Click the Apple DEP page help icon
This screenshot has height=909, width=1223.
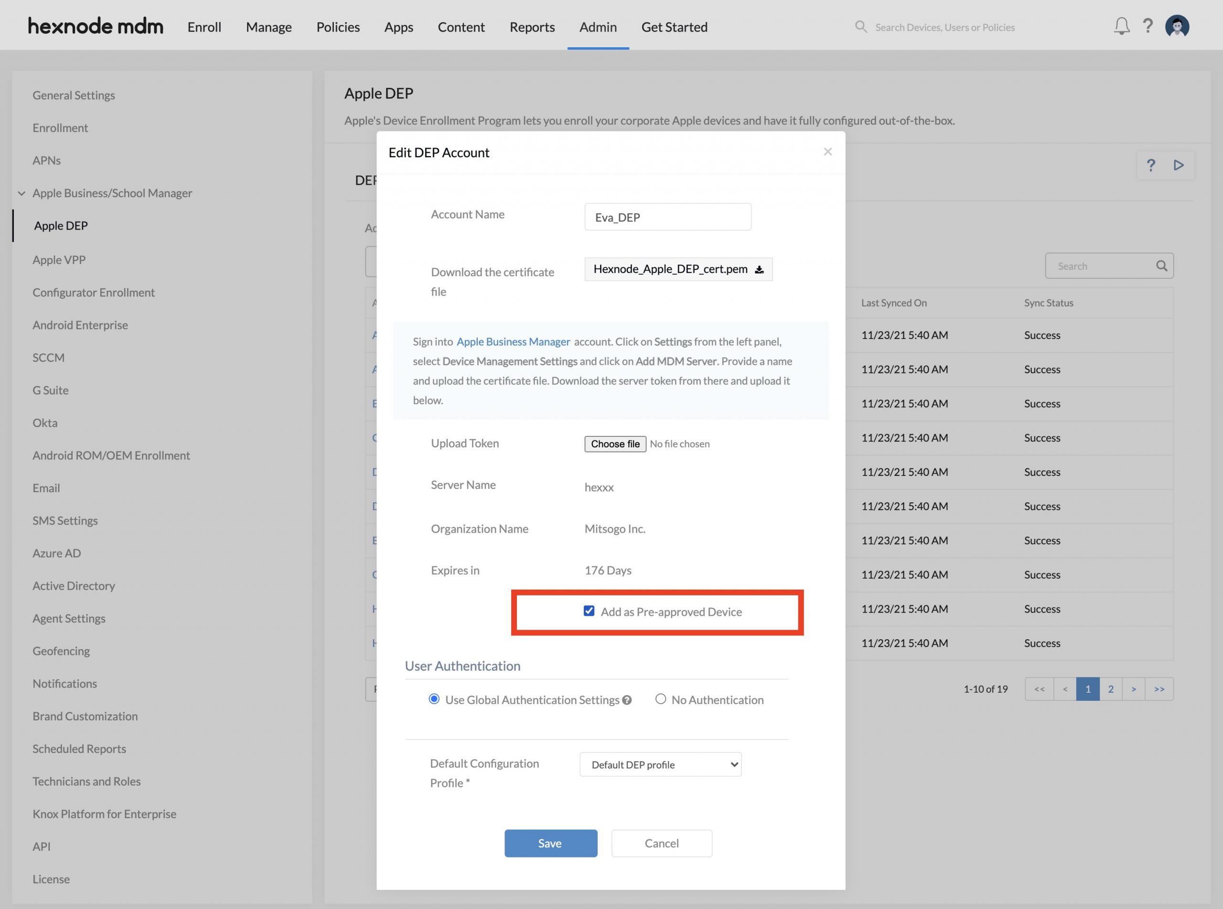pyautogui.click(x=1150, y=165)
